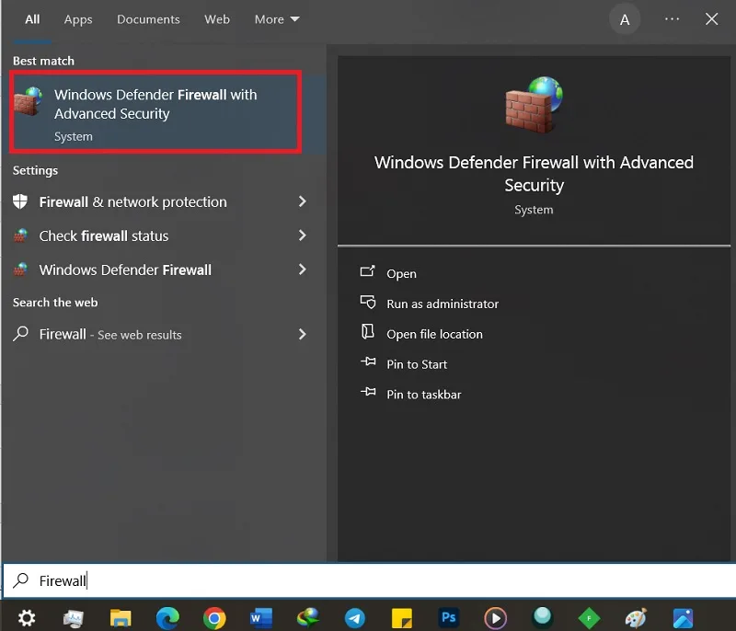Click Open file location
Image resolution: width=736 pixels, height=631 pixels.
coord(434,334)
